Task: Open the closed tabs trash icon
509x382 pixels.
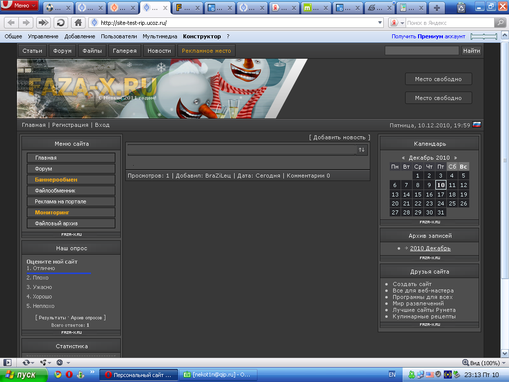Action: (461, 7)
